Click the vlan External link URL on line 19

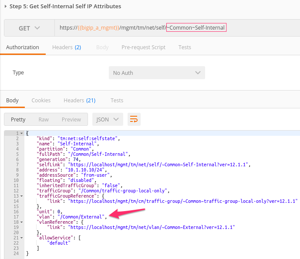pyautogui.click(x=152, y=227)
